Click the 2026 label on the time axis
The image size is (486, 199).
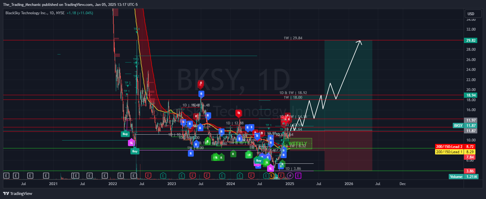coord(349,184)
